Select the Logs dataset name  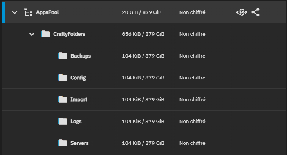click(x=76, y=122)
